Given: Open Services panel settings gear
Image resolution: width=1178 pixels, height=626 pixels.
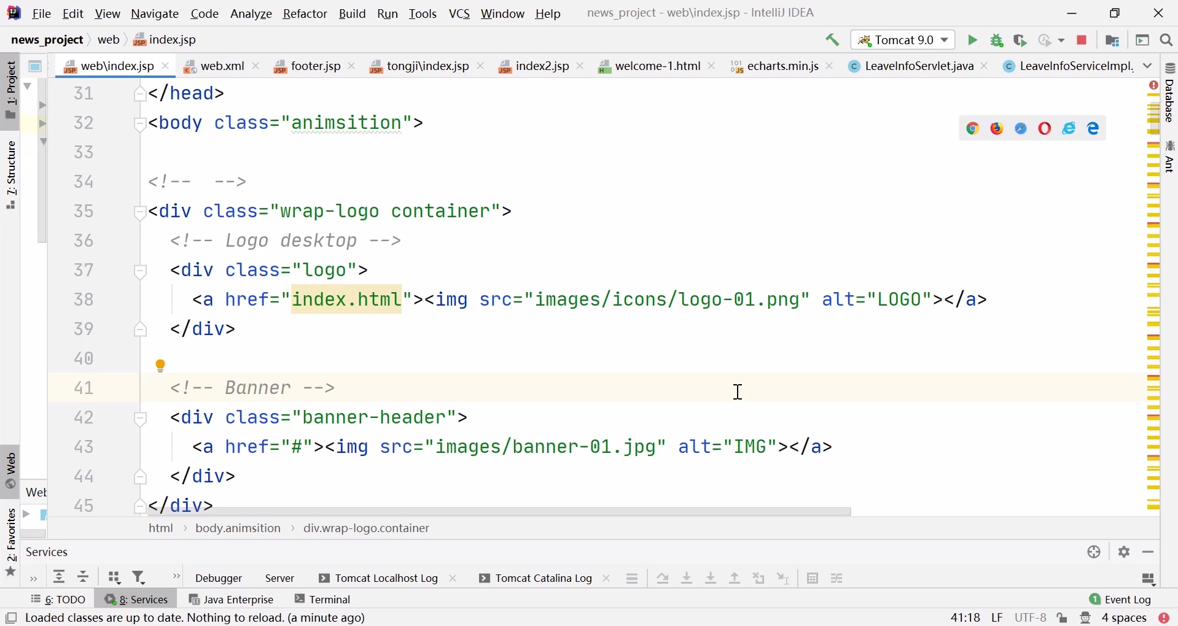Looking at the screenshot, I should [x=1124, y=552].
